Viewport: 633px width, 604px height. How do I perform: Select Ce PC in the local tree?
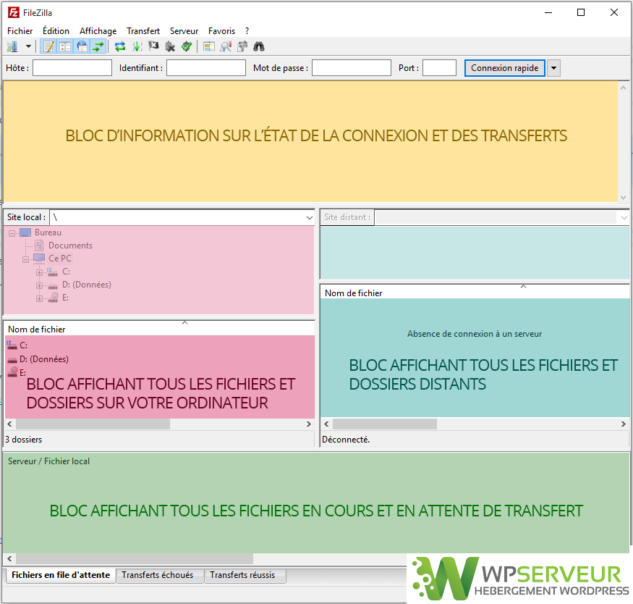[60, 259]
